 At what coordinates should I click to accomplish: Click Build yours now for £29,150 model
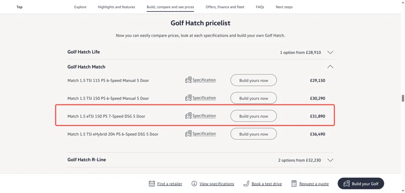point(253,80)
